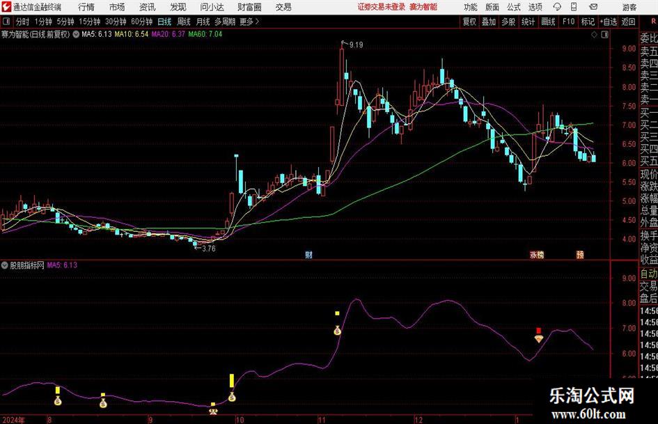
Task: Switch to 30分钟 period
Action: tap(116, 22)
